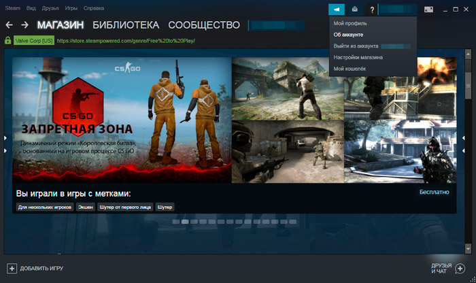Select the Шутер tag

[165, 207]
